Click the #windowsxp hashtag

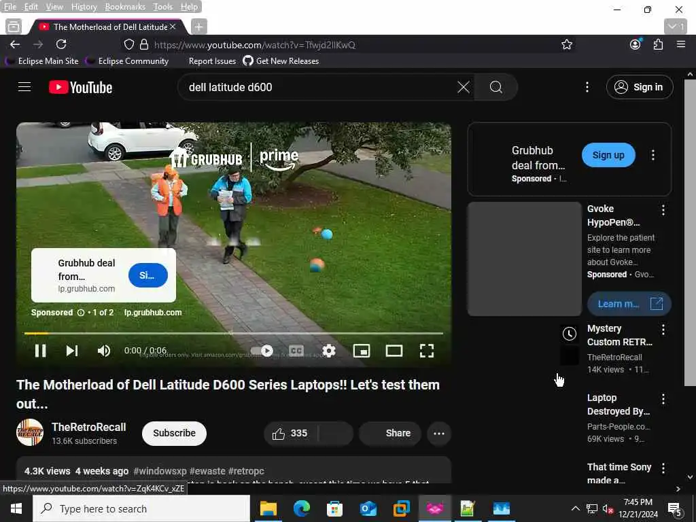(160, 471)
